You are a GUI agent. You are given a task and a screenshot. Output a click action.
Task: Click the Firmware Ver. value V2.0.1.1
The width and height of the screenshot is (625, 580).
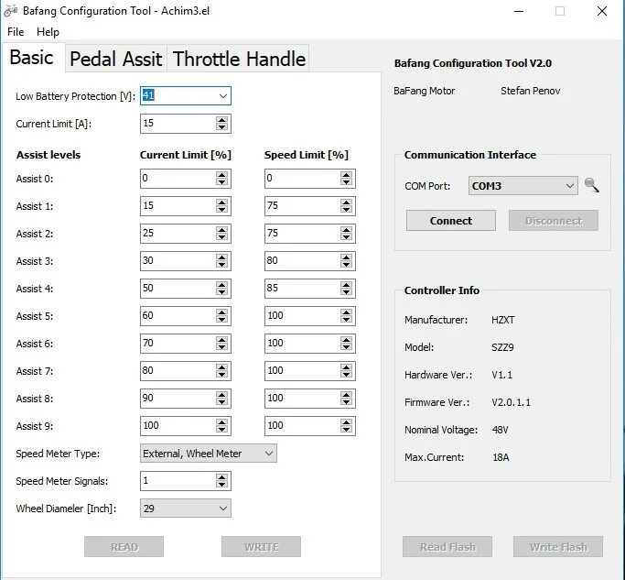(511, 402)
